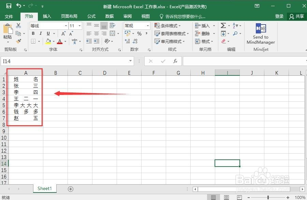Open font name dropdown 等线
The image size is (307, 200).
coord(66,26)
